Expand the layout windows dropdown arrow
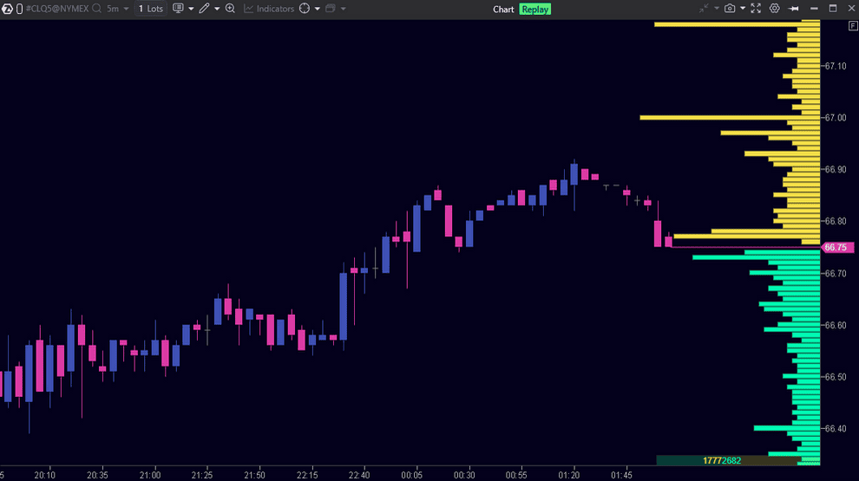 [x=344, y=9]
